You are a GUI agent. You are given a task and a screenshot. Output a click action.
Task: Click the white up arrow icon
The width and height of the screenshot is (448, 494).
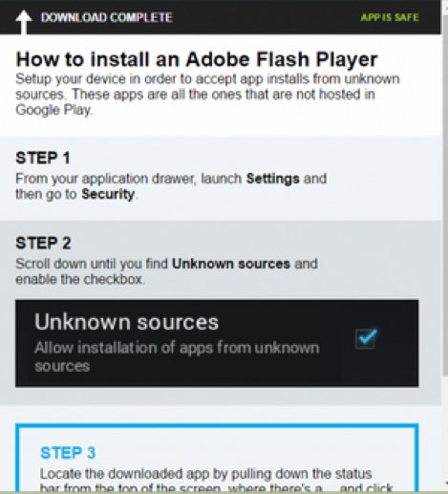[x=24, y=21]
